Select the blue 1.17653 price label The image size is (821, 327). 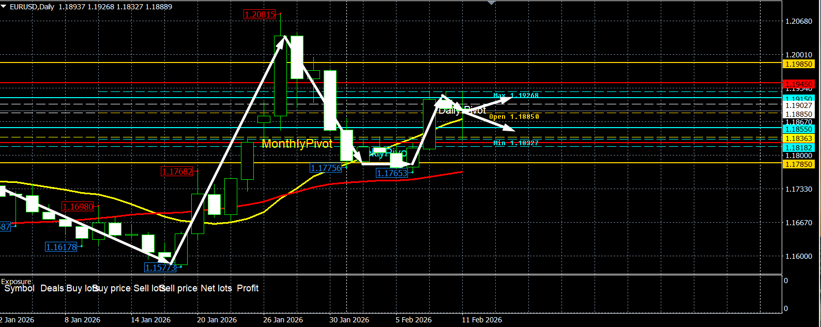coord(392,174)
